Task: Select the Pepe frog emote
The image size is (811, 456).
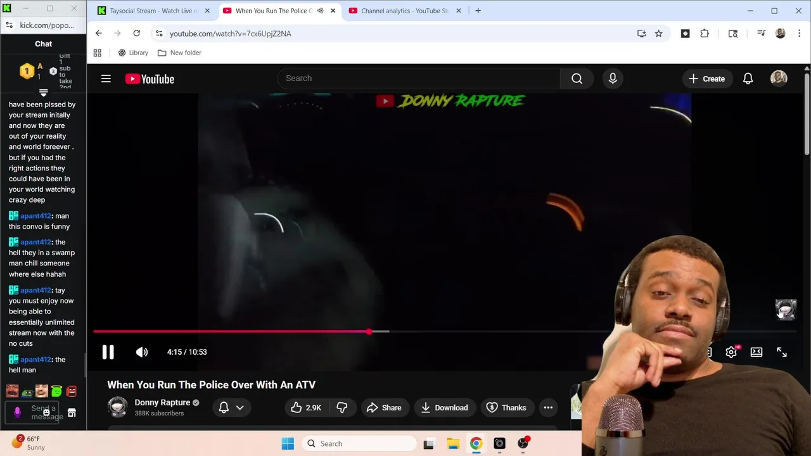Action: click(x=27, y=392)
